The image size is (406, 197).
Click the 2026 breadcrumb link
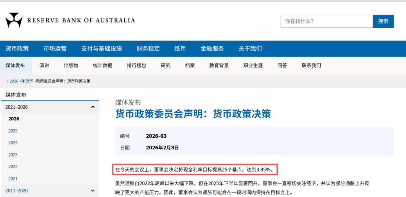click(14, 81)
